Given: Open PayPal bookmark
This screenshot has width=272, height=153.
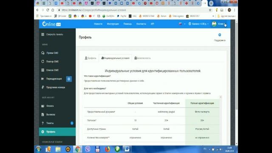Looking at the screenshot, I should click(x=122, y=16).
